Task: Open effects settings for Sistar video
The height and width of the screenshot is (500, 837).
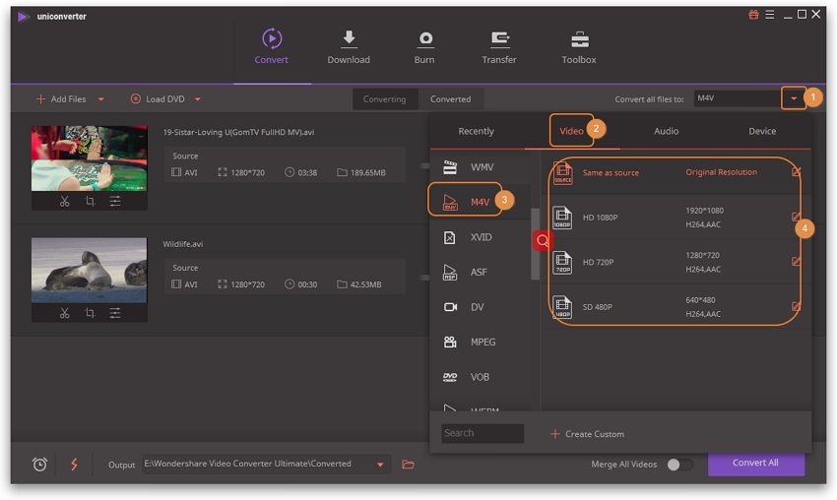Action: pos(115,201)
